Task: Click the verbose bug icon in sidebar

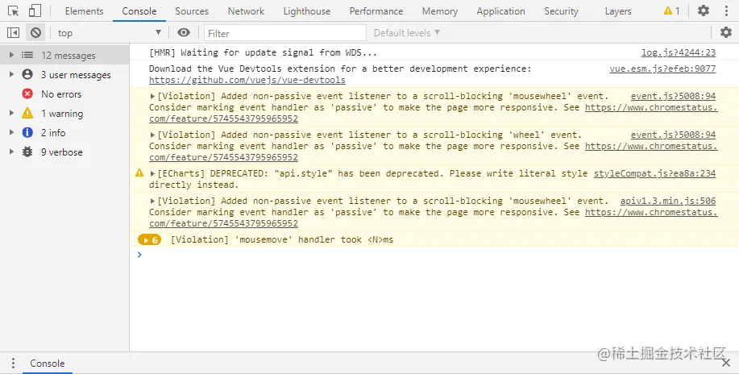Action: [27, 152]
